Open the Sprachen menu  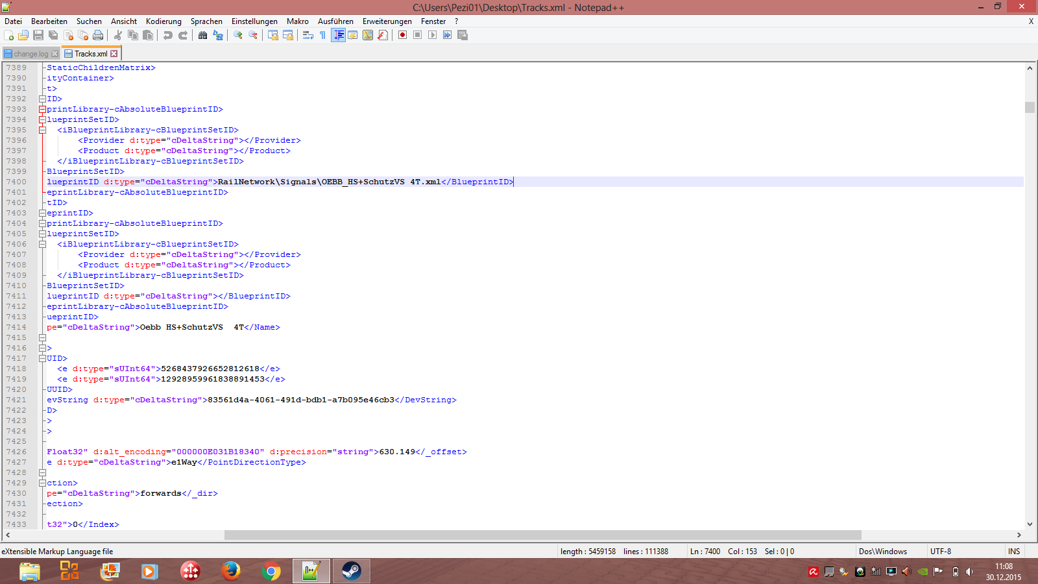point(206,21)
